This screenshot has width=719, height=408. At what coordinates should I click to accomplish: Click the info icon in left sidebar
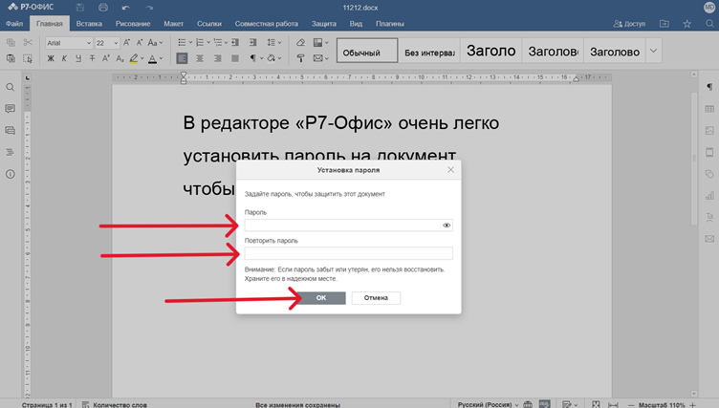pos(11,174)
